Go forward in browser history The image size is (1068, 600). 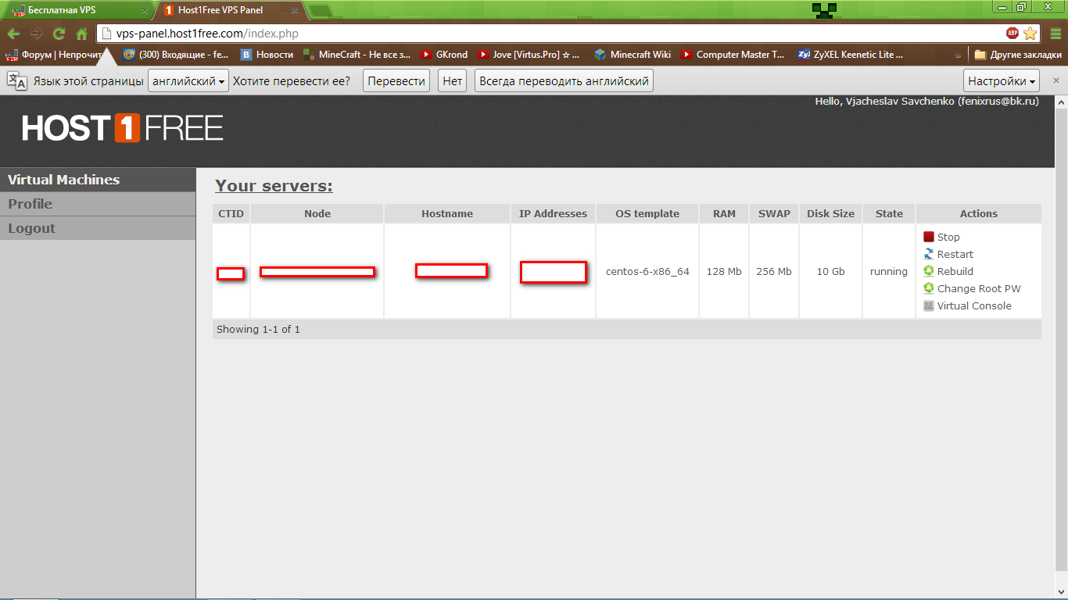click(36, 34)
